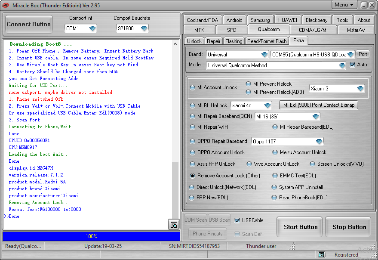Expand the Oppo 1107 dropdown
Screen dimensions: 378x260
319,142
